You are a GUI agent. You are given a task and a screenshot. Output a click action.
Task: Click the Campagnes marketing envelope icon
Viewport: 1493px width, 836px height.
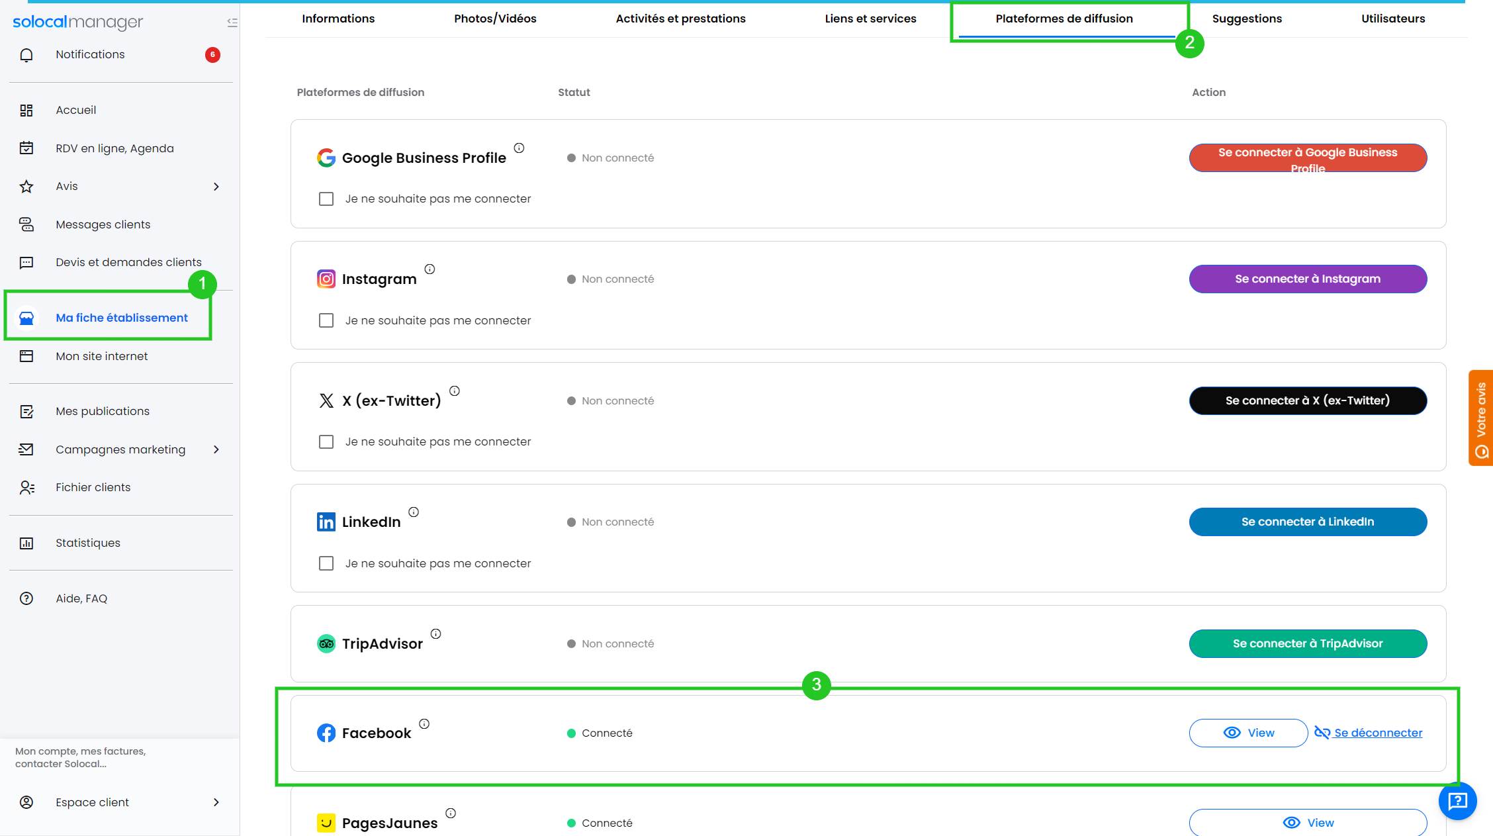(26, 449)
